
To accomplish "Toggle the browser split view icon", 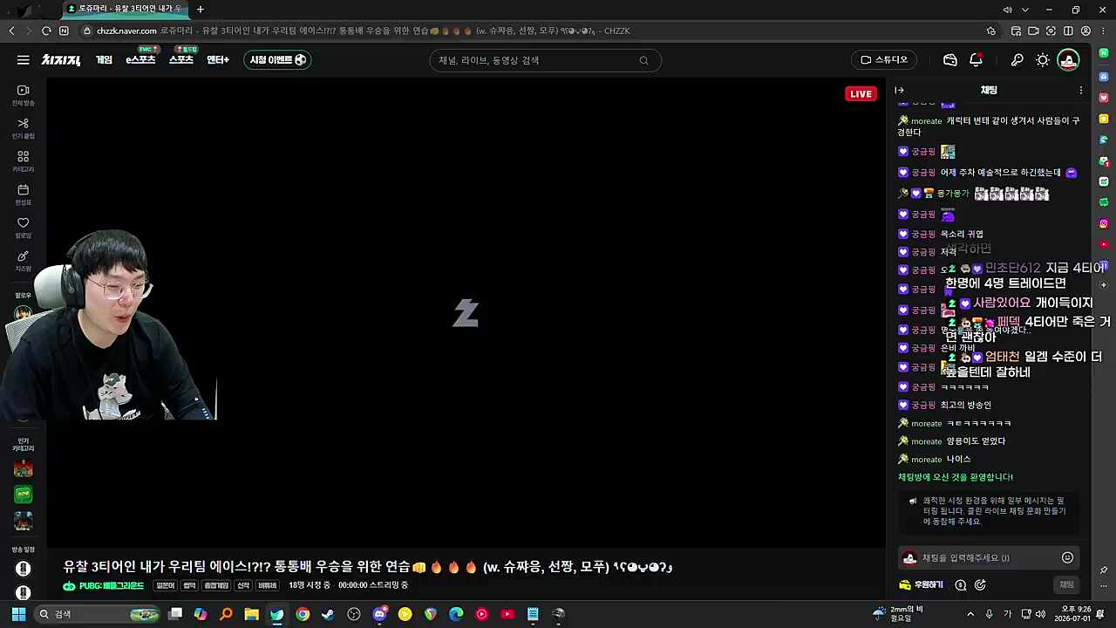I will tap(1068, 31).
